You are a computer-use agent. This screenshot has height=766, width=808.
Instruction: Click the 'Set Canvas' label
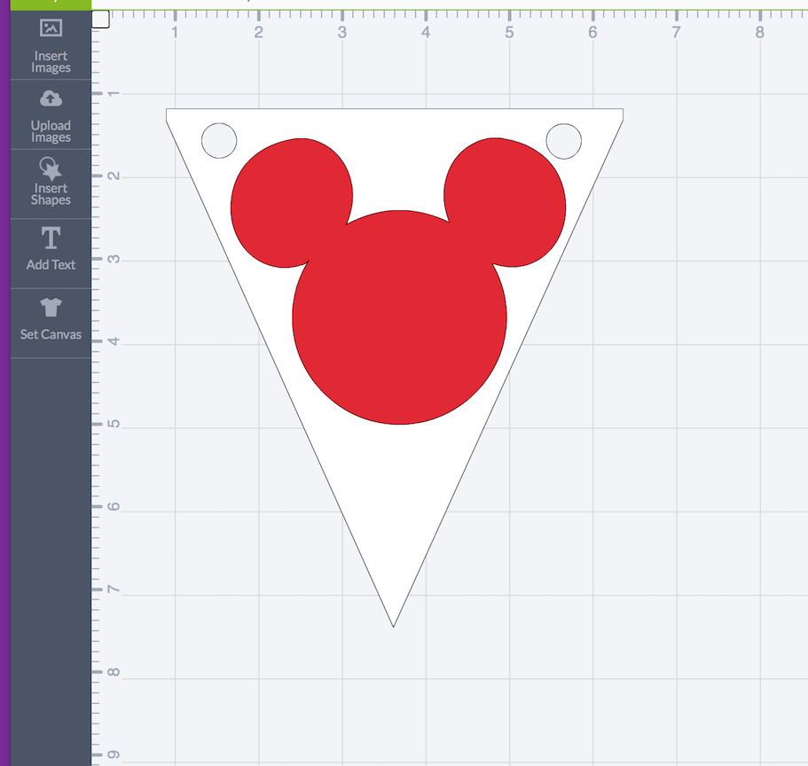click(x=51, y=334)
